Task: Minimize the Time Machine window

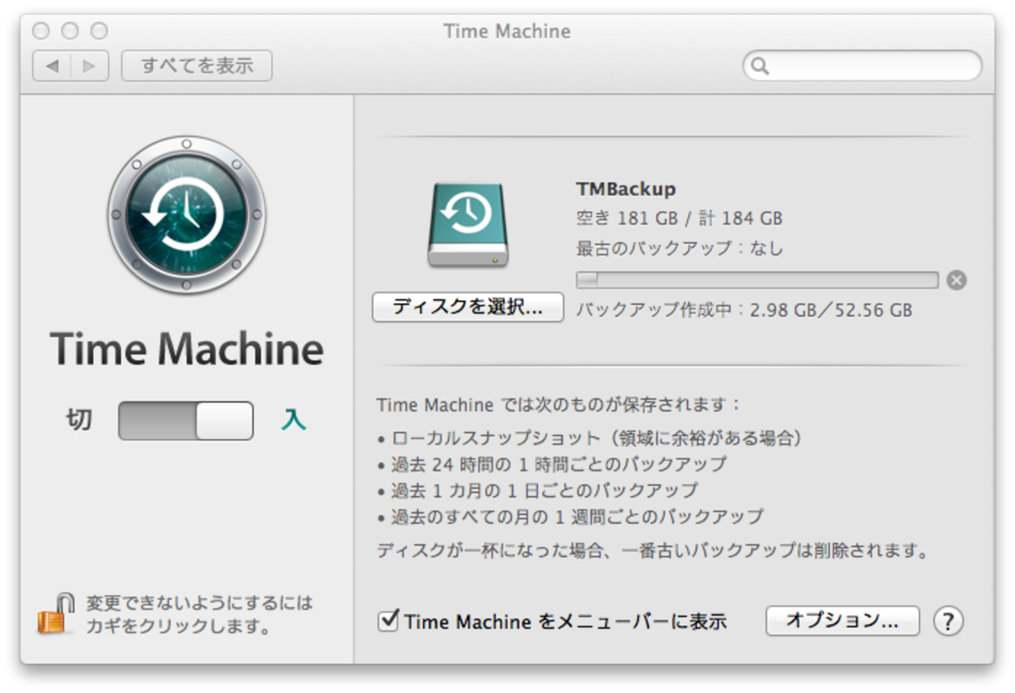Action: pyautogui.click(x=70, y=31)
